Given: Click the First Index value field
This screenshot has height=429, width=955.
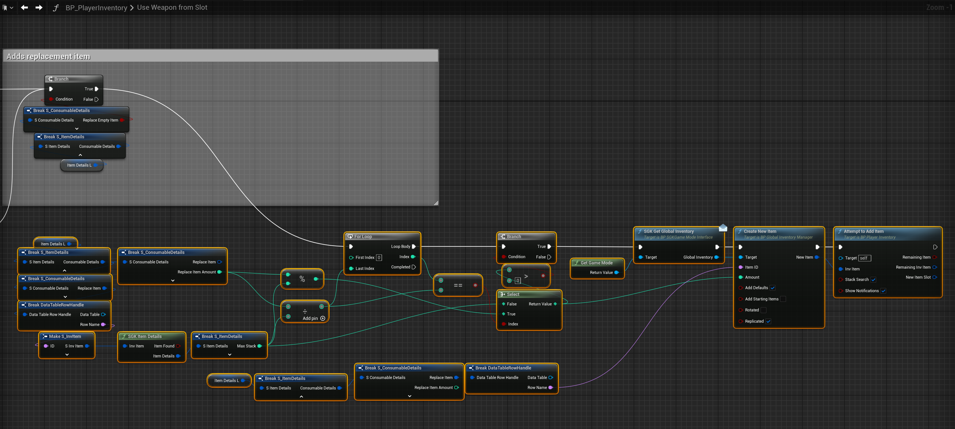Looking at the screenshot, I should (379, 258).
